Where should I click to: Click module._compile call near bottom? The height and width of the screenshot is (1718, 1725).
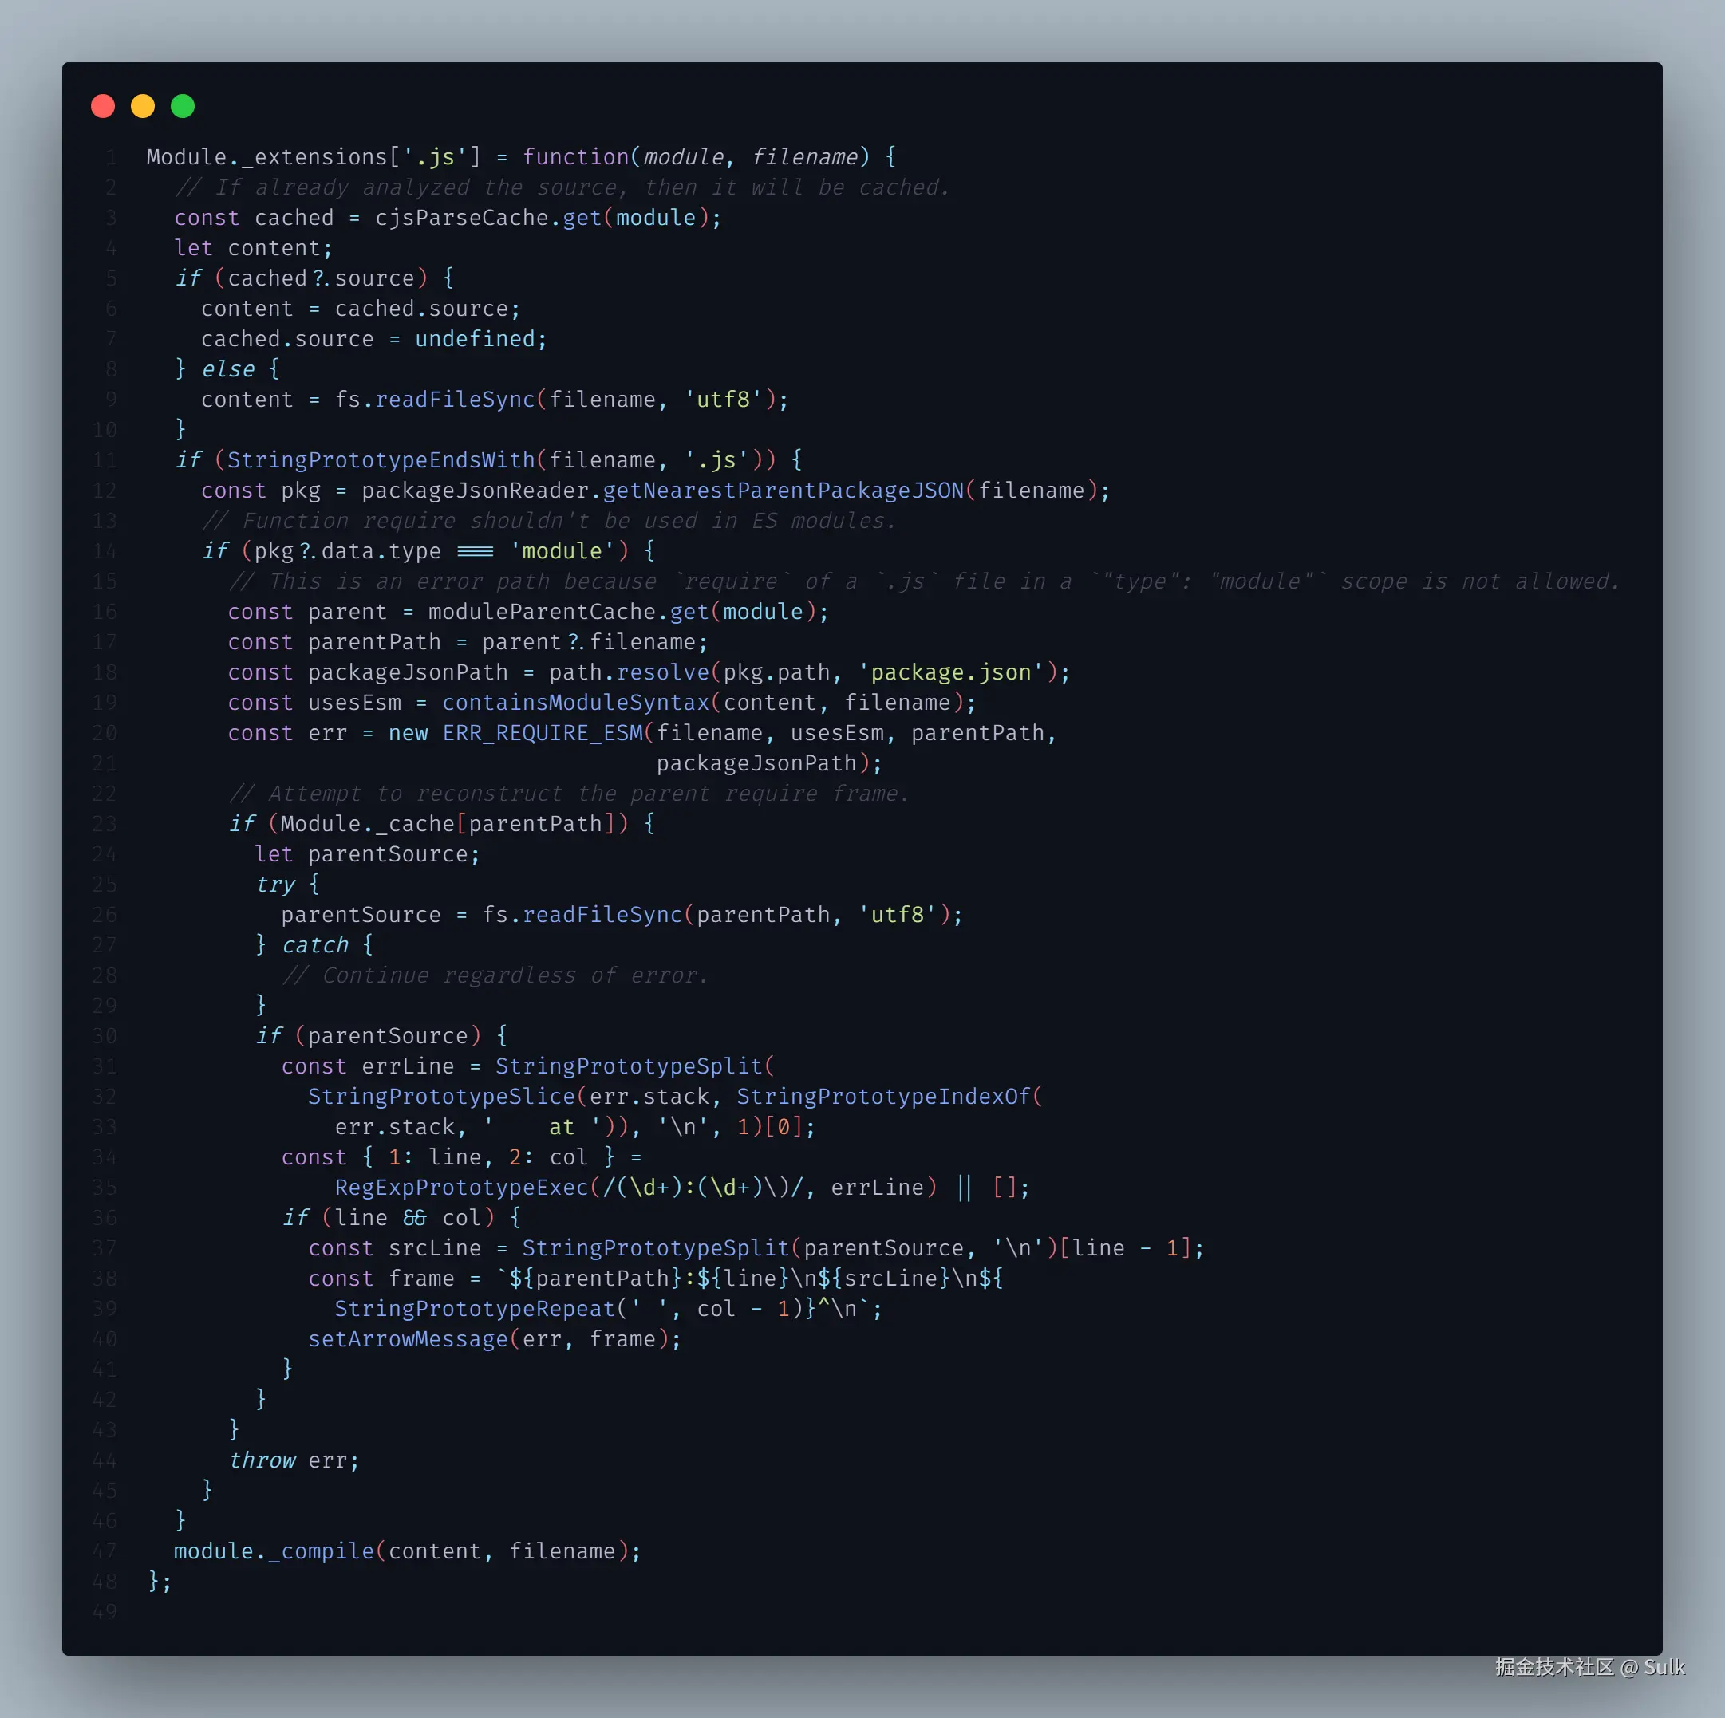coord(273,1551)
